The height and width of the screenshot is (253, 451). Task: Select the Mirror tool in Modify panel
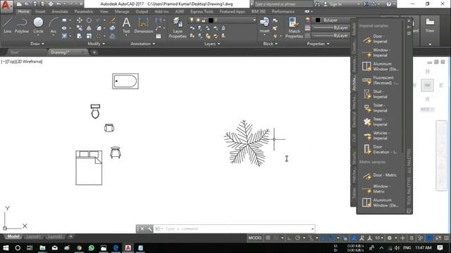(x=89, y=28)
